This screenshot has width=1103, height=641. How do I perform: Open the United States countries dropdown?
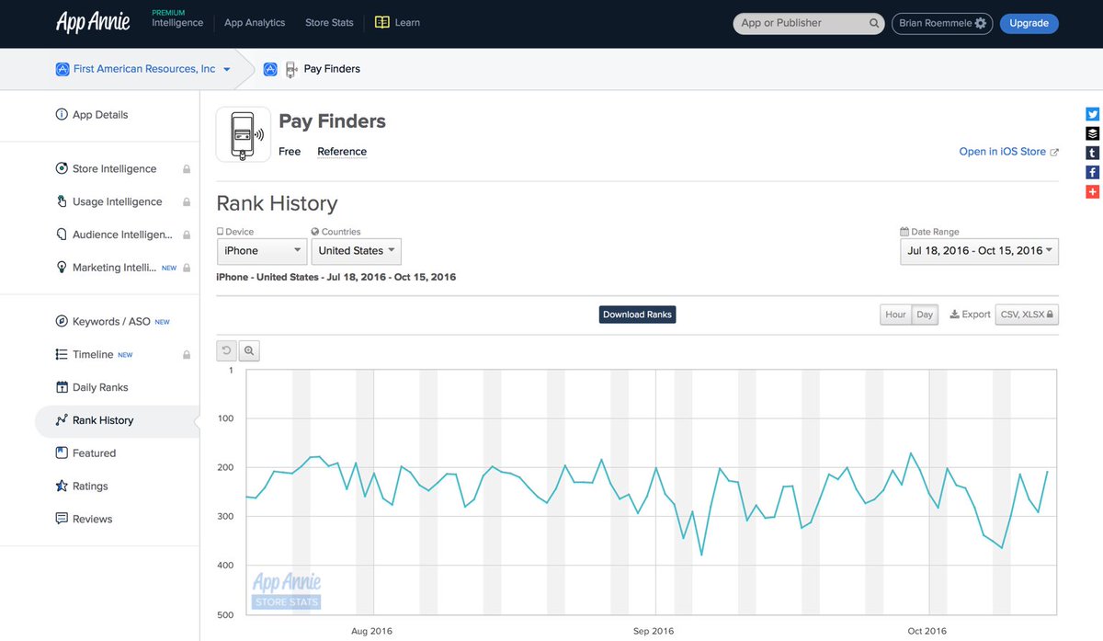click(357, 251)
